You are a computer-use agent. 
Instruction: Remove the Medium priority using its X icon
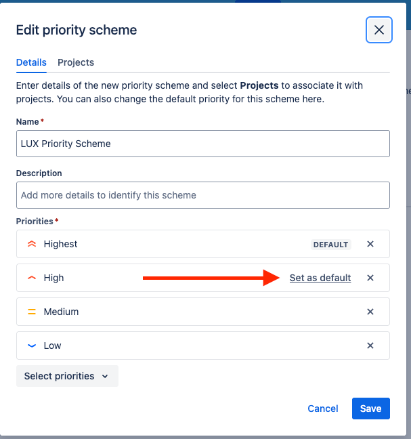click(370, 312)
